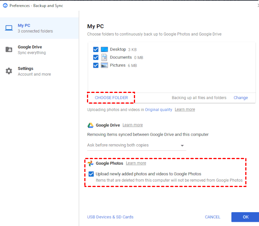Click Backing up all files and folders text

[x=199, y=98]
